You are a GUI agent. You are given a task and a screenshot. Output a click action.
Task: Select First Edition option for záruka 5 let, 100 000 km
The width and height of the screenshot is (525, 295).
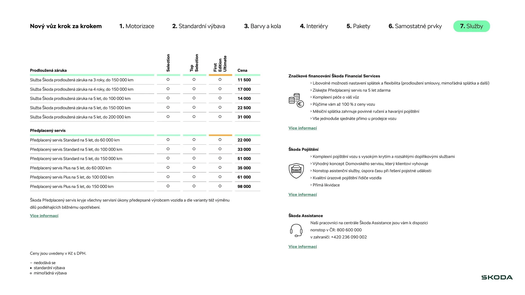tap(220, 98)
